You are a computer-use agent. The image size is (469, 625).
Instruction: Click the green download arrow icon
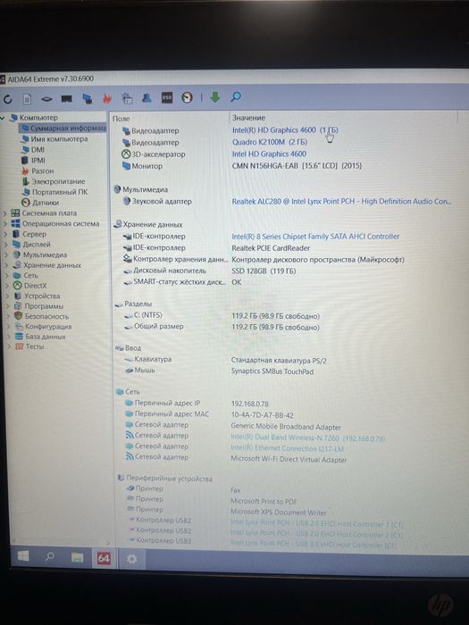coord(215,96)
